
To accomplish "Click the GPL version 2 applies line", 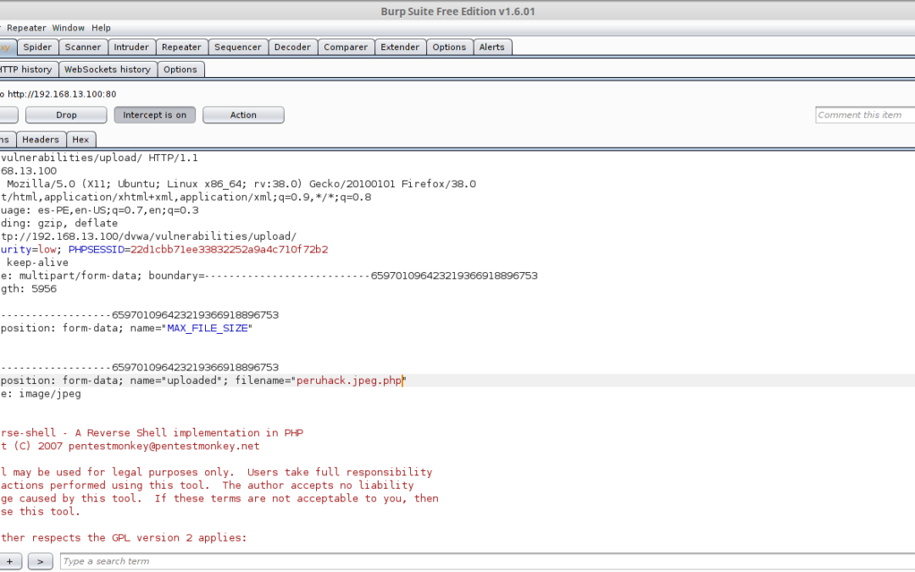I will pos(124,537).
